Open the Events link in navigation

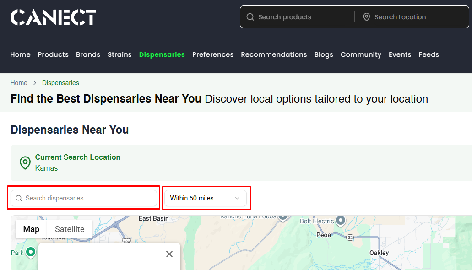tap(400, 54)
